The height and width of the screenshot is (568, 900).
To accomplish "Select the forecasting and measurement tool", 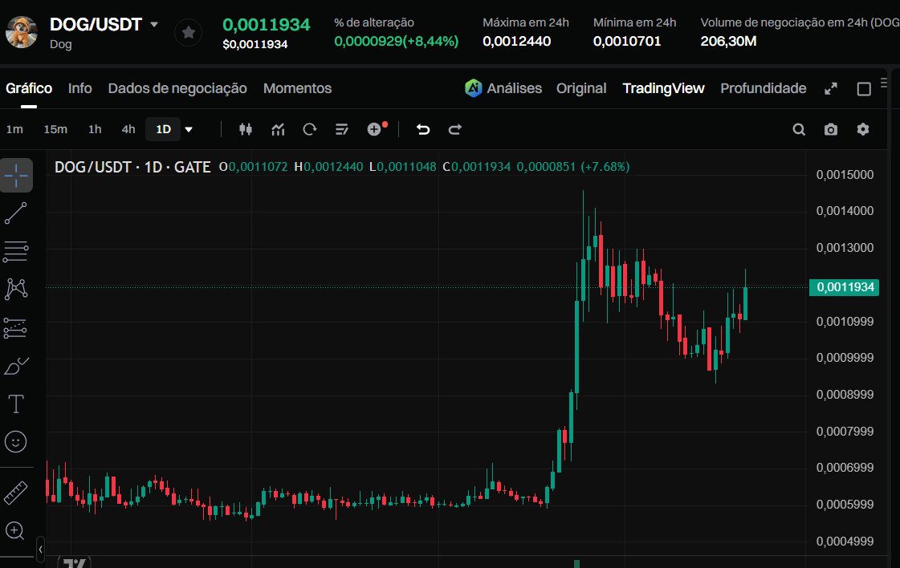I will click(15, 327).
